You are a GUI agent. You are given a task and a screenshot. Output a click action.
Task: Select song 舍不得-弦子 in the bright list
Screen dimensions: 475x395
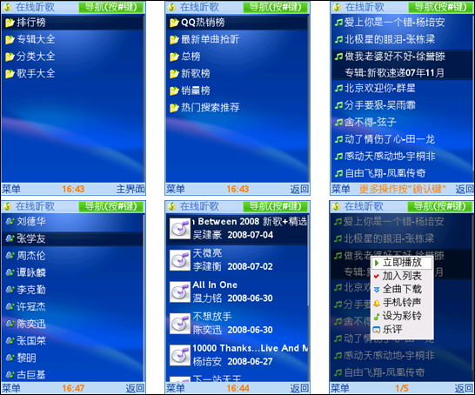point(402,123)
